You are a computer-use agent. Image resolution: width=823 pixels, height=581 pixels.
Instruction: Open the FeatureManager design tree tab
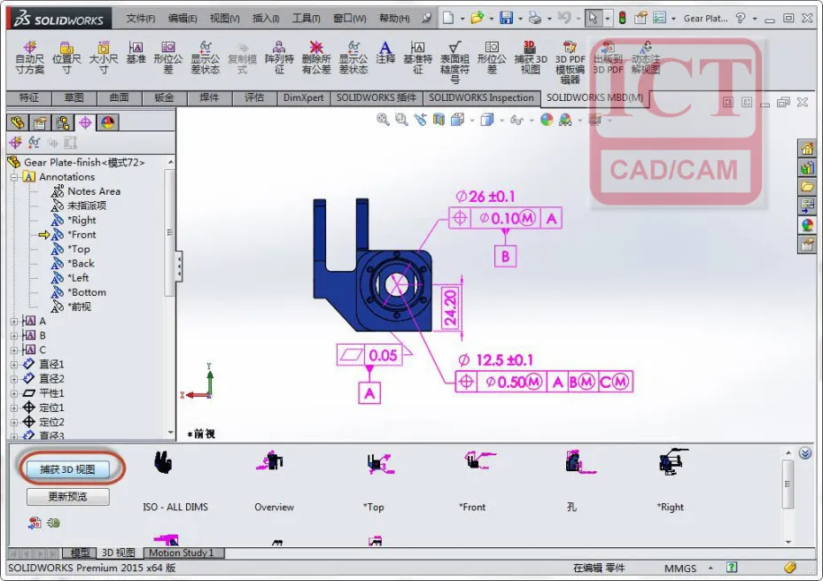click(18, 123)
